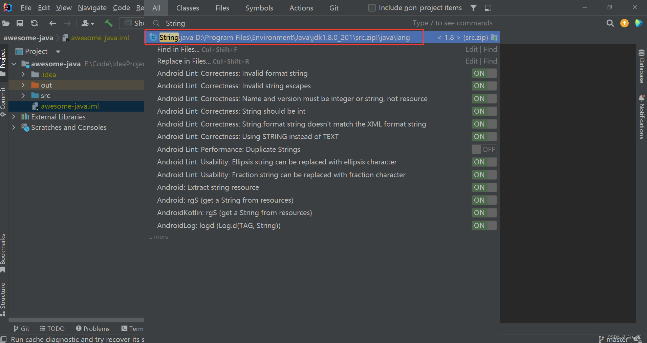Open the Notifications tool window sidebar

coord(642,117)
